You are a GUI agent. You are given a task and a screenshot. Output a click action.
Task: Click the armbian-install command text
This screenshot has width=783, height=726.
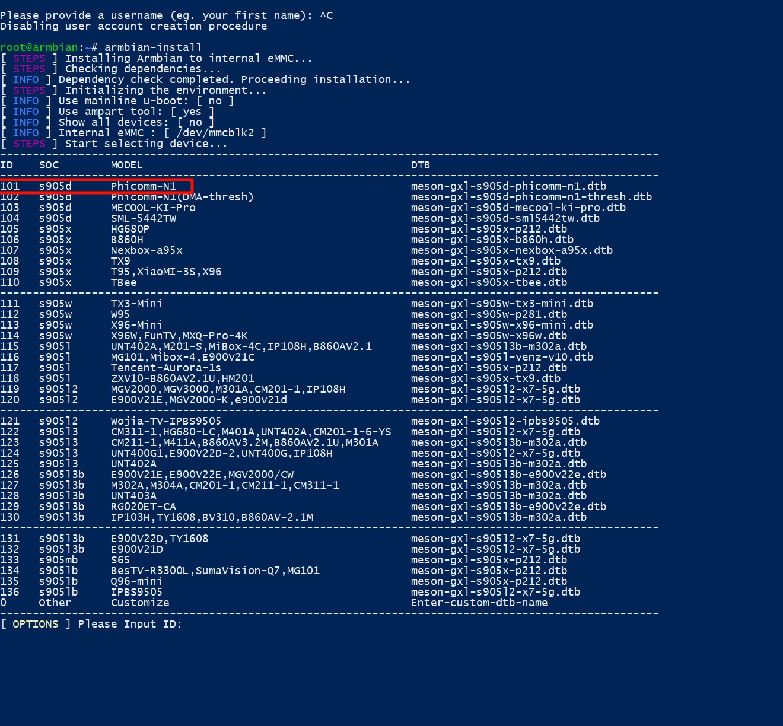153,47
